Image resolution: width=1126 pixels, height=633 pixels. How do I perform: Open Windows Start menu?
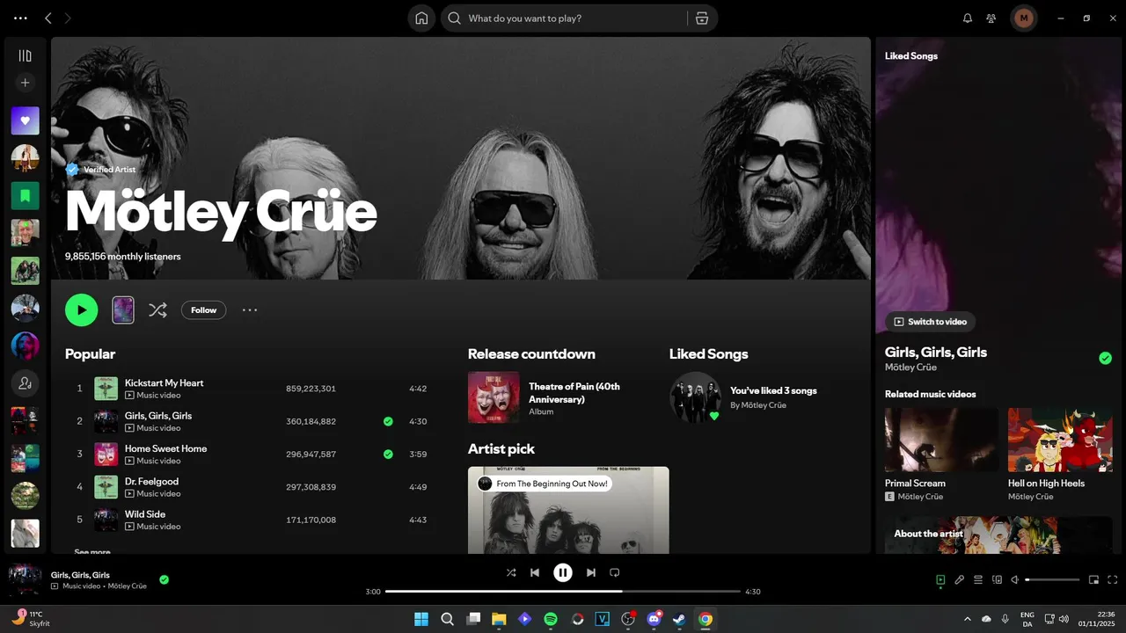pyautogui.click(x=421, y=619)
